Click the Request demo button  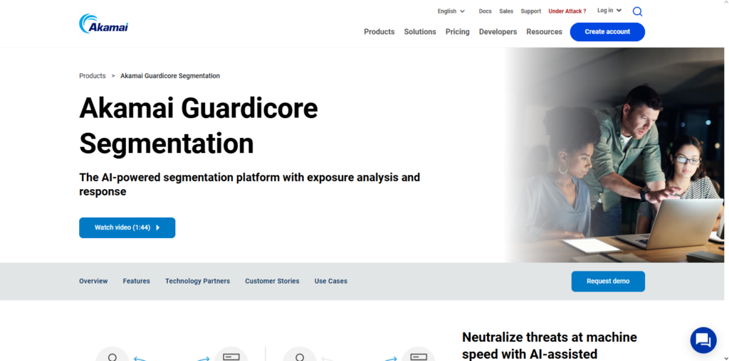(x=608, y=281)
